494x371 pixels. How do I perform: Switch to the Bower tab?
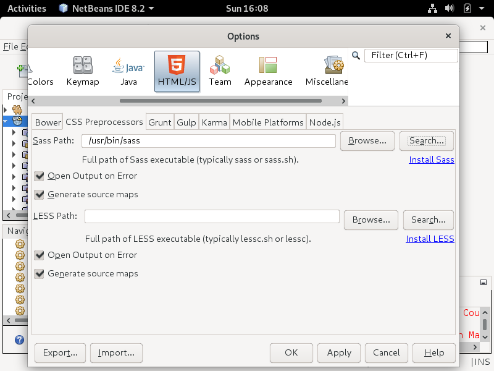pyautogui.click(x=48, y=122)
